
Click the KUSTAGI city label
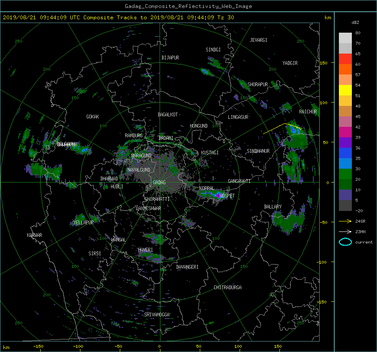pos(210,153)
